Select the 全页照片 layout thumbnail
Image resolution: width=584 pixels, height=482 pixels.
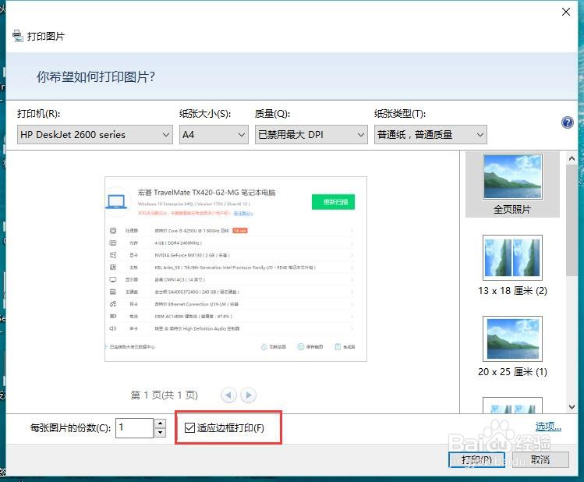[512, 184]
